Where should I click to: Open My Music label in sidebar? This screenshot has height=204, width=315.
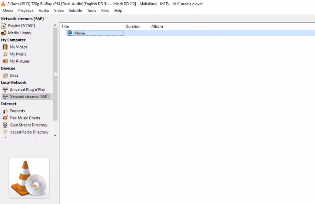click(x=18, y=54)
